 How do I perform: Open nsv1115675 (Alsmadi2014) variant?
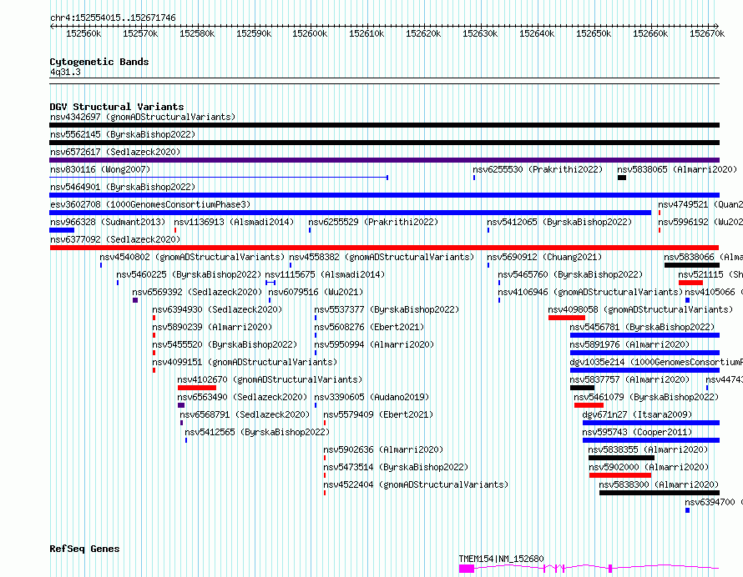325,274
